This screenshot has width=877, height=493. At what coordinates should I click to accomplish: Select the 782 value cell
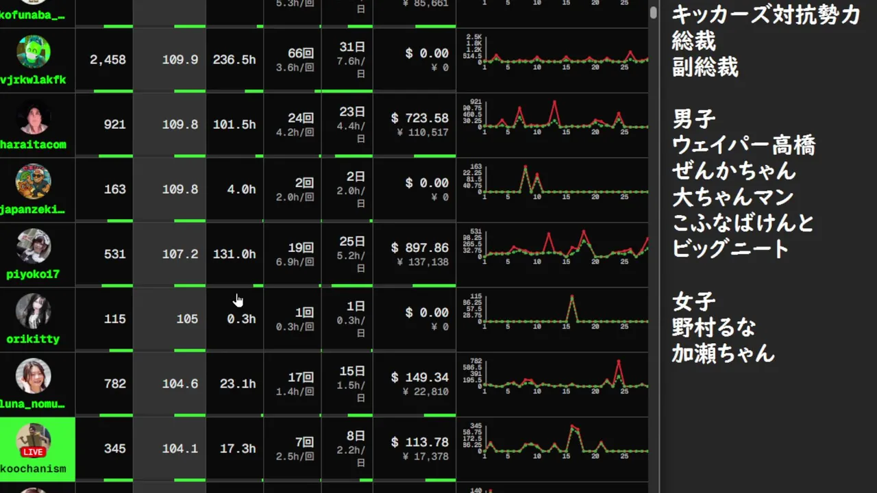point(104,383)
